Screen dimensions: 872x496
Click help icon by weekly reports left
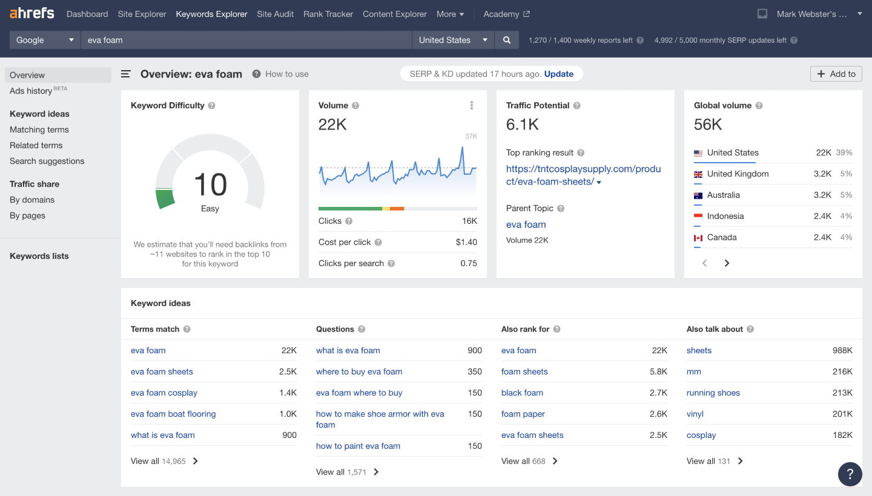(x=640, y=41)
